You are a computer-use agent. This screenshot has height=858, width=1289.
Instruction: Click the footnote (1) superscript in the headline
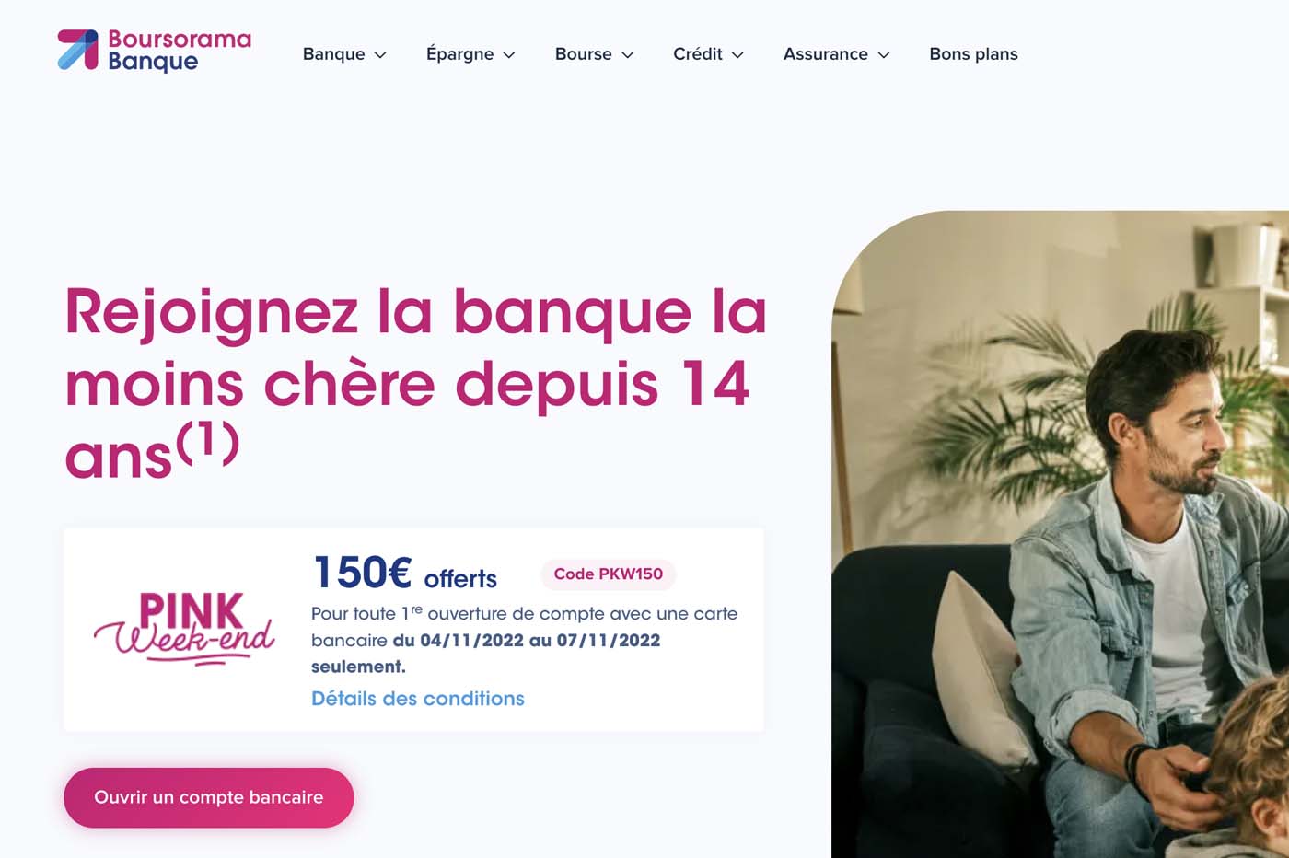pyautogui.click(x=208, y=442)
